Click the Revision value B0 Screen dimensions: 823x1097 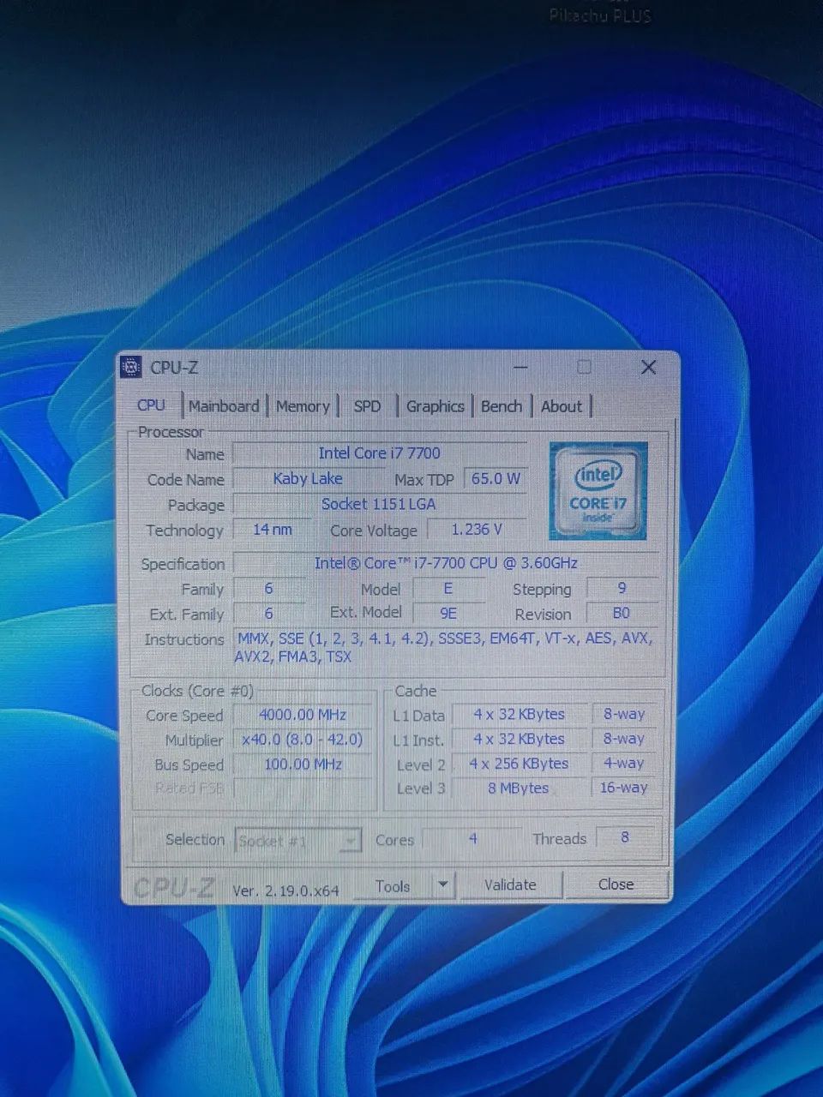coord(622,613)
